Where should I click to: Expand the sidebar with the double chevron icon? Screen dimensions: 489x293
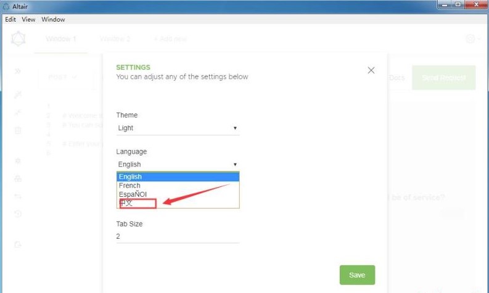[x=18, y=71]
